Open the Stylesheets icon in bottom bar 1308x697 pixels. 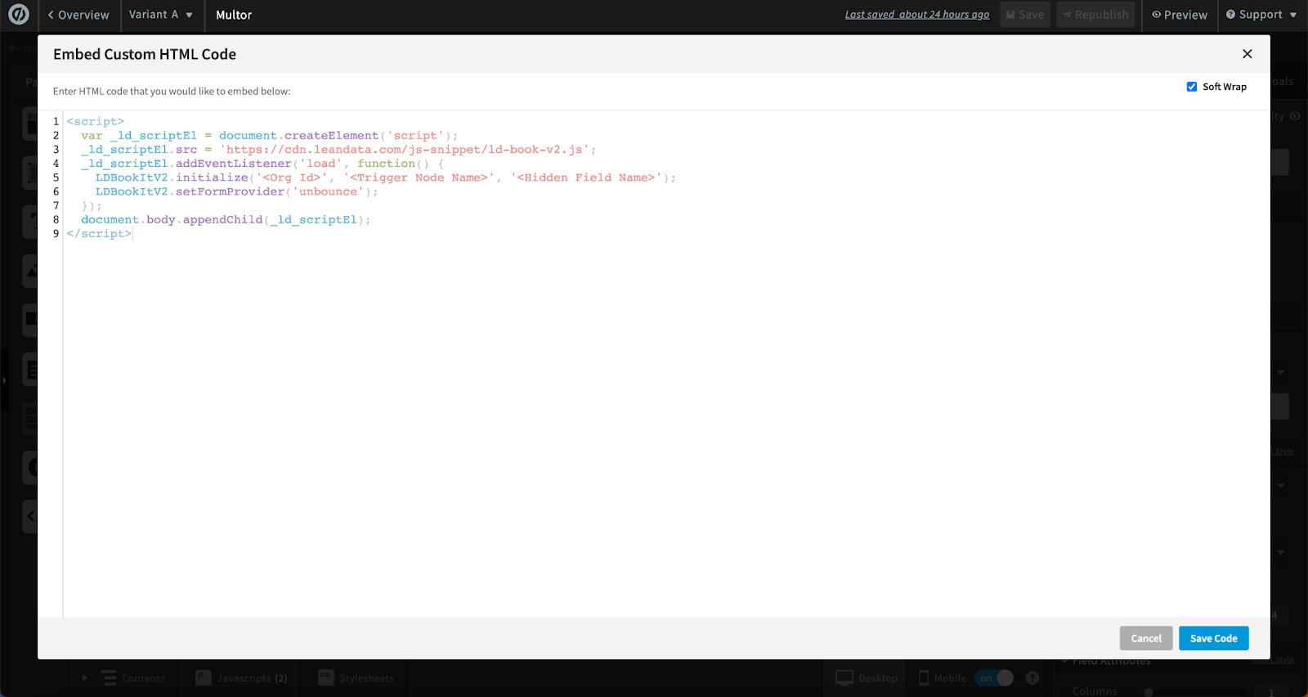point(326,678)
